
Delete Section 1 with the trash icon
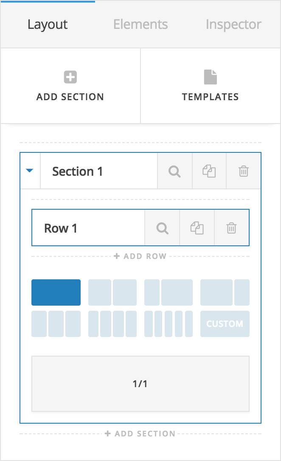coord(243,171)
